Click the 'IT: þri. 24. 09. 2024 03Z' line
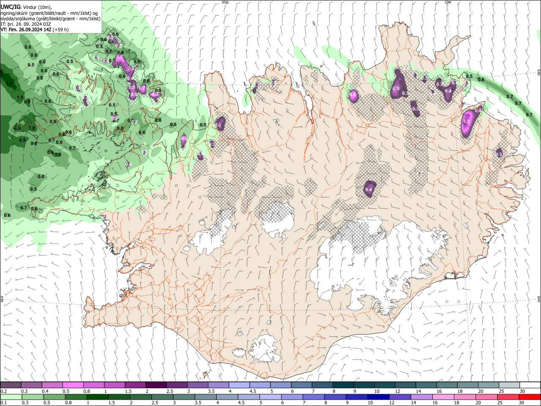541x406 pixels. [25, 24]
